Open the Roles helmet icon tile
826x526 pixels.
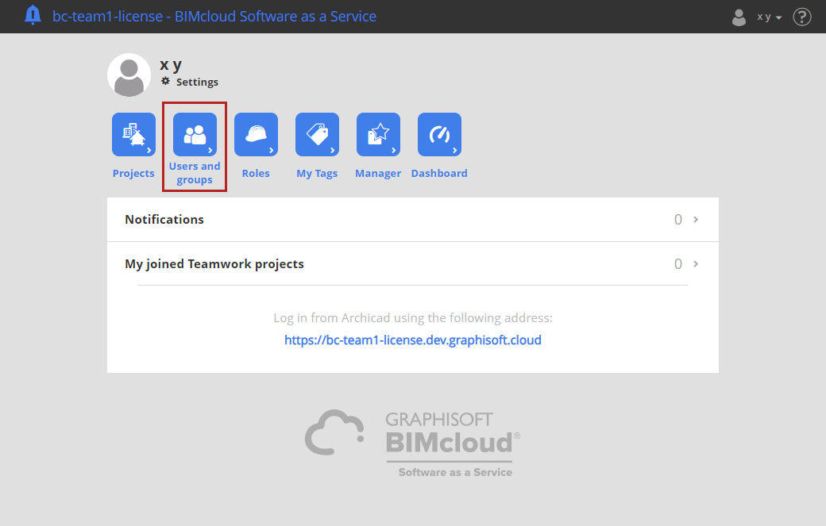point(256,135)
